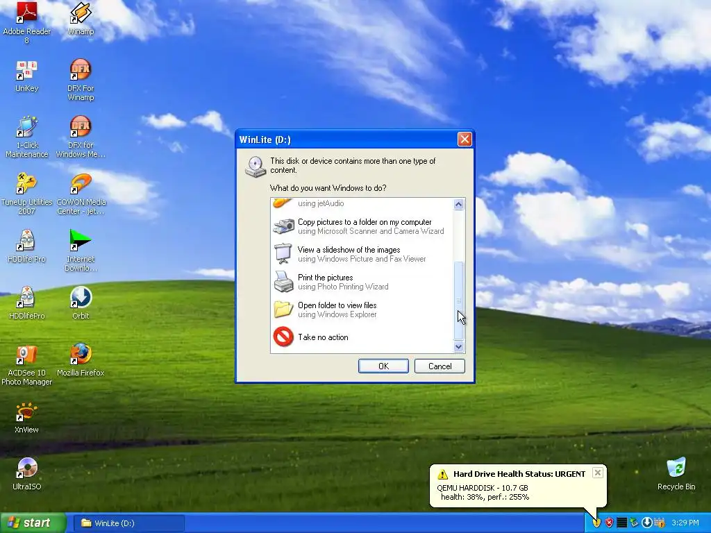Click the 3:29 PM taskbar clock
This screenshot has width=711, height=533.
pos(685,523)
